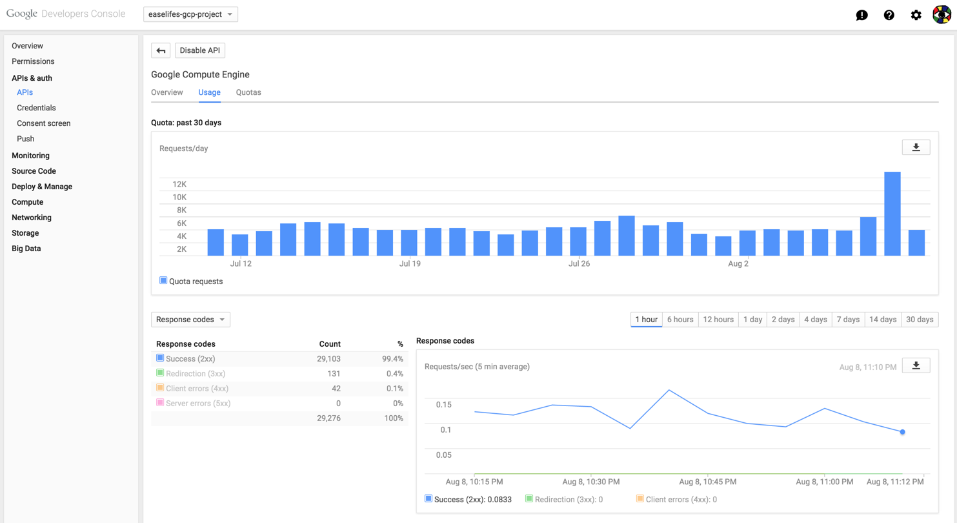
Task: Click the last data point on the requests line
Action: (x=902, y=431)
